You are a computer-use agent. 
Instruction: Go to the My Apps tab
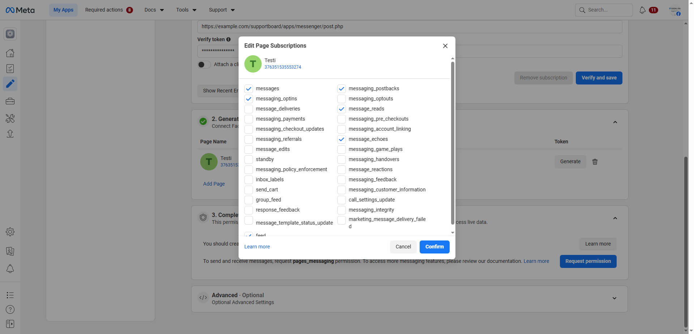point(63,10)
